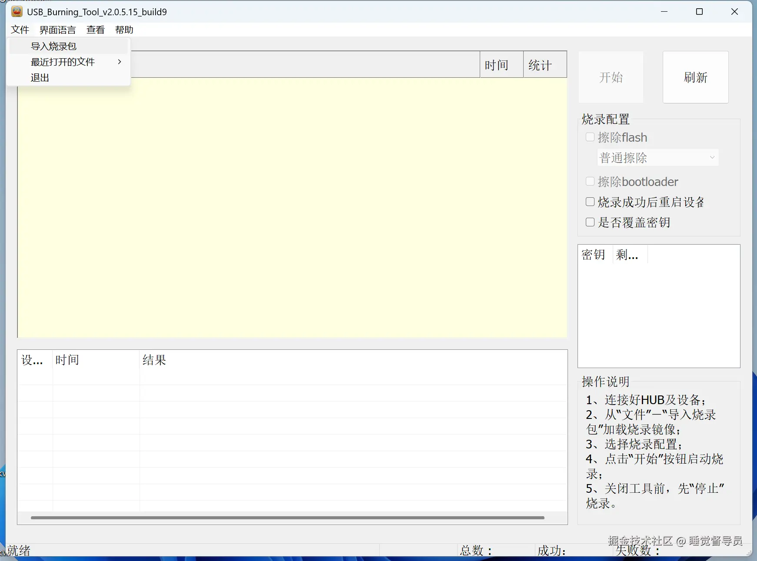This screenshot has height=561, width=757.
Task: Open the 查看 menu
Action: pyautogui.click(x=96, y=30)
